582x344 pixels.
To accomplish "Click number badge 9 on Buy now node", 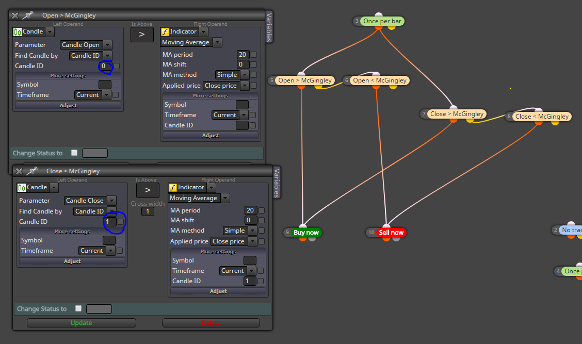I will point(287,233).
